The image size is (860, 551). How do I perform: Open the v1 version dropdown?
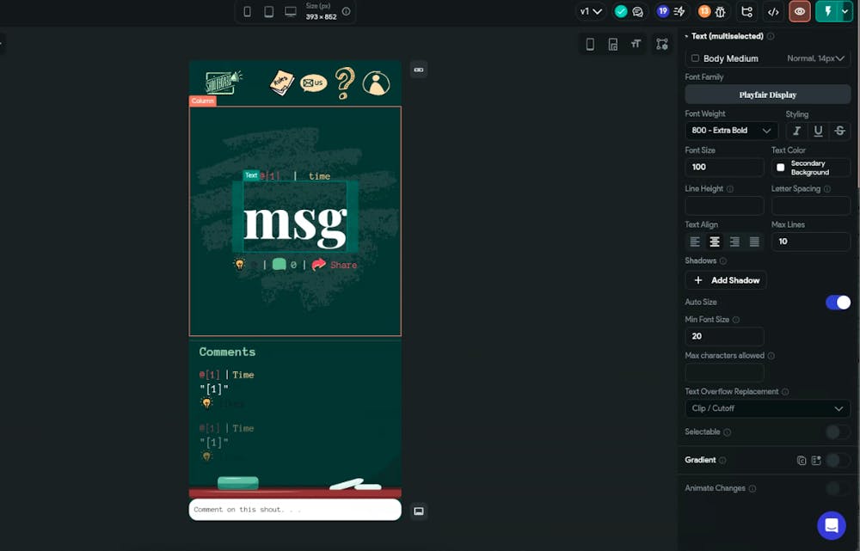click(x=591, y=12)
